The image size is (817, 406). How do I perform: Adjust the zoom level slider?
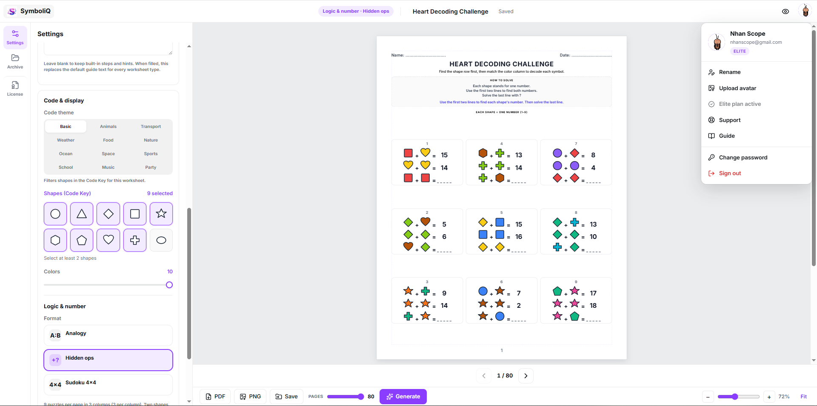[x=738, y=397]
